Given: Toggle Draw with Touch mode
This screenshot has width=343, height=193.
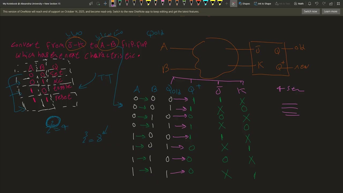Looking at the screenshot, I should coord(233,3).
